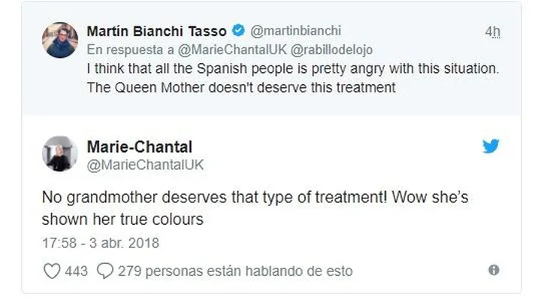Open Marie-Chantal display name
This screenshot has width=547, height=300.
point(140,147)
